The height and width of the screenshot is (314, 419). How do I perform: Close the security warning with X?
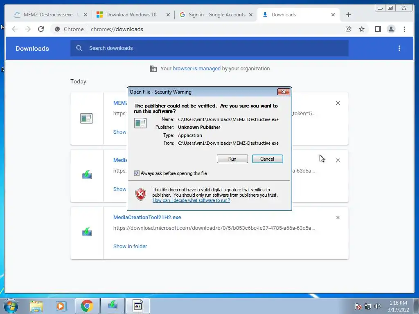click(x=284, y=92)
